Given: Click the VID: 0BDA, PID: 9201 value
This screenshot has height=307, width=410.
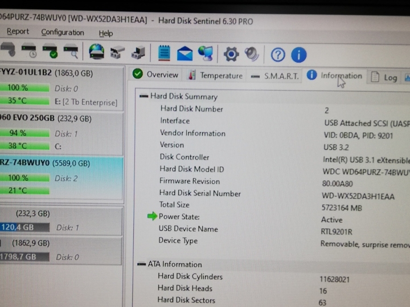Looking at the screenshot, I should (358, 136).
